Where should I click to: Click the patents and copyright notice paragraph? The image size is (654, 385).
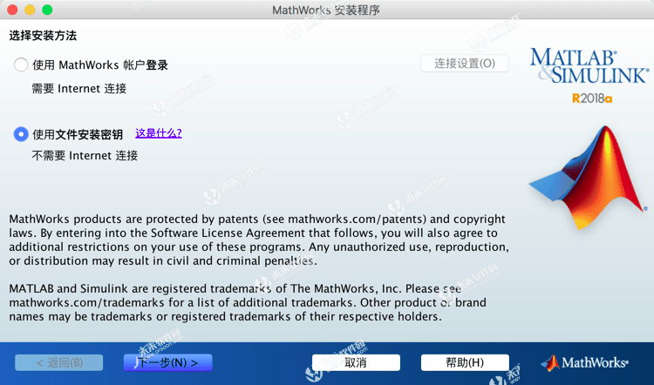point(259,240)
